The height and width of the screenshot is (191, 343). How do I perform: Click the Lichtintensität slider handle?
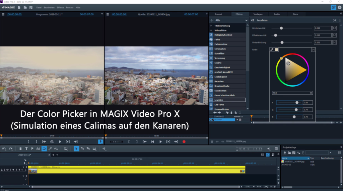pos(281,28)
